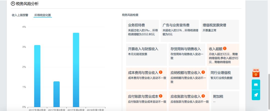Click text 成本费用与营业收入变动不一致

(147, 78)
